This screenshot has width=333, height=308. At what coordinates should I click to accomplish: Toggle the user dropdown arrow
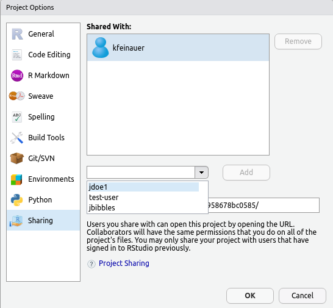coord(201,172)
